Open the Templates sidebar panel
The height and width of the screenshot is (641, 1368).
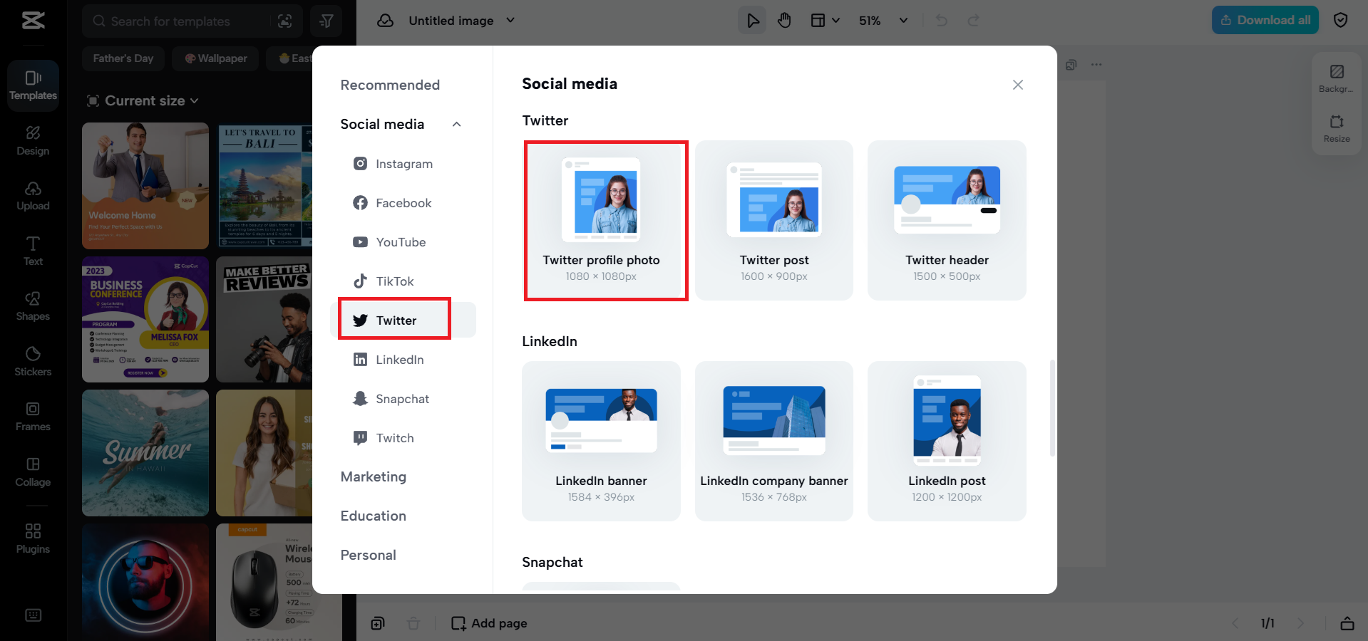pyautogui.click(x=33, y=85)
